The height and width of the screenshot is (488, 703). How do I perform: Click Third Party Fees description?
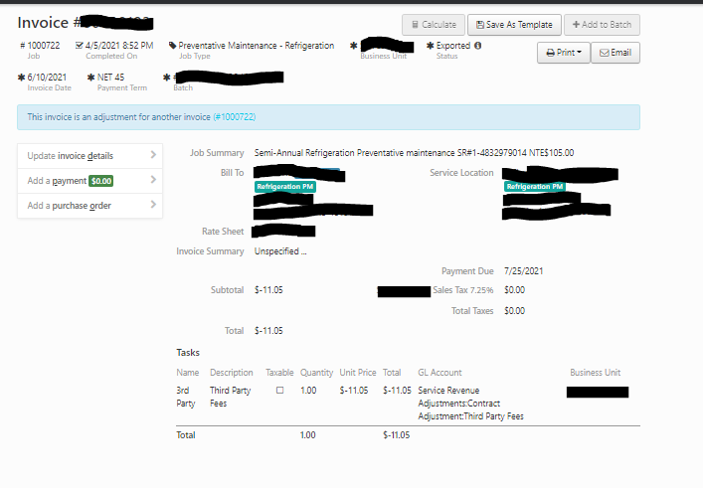pyautogui.click(x=230, y=397)
